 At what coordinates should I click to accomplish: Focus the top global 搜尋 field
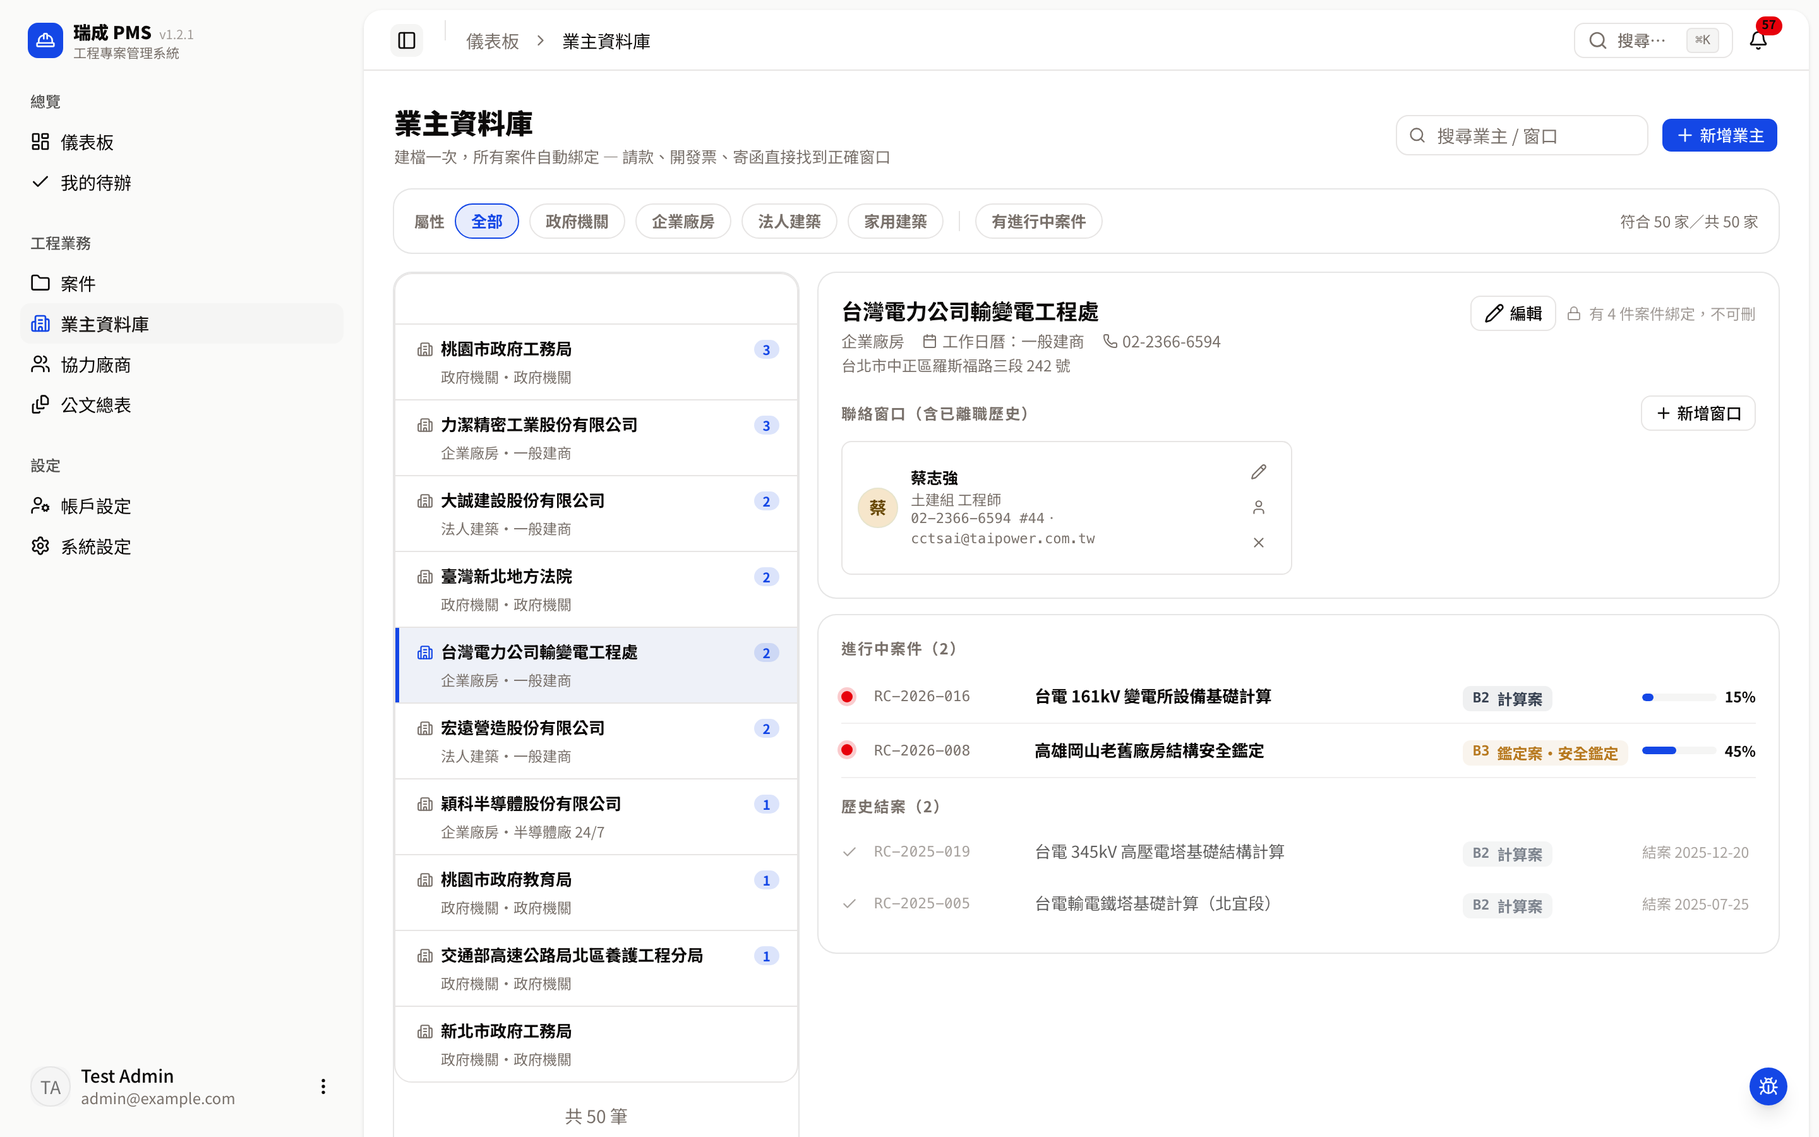point(1653,40)
